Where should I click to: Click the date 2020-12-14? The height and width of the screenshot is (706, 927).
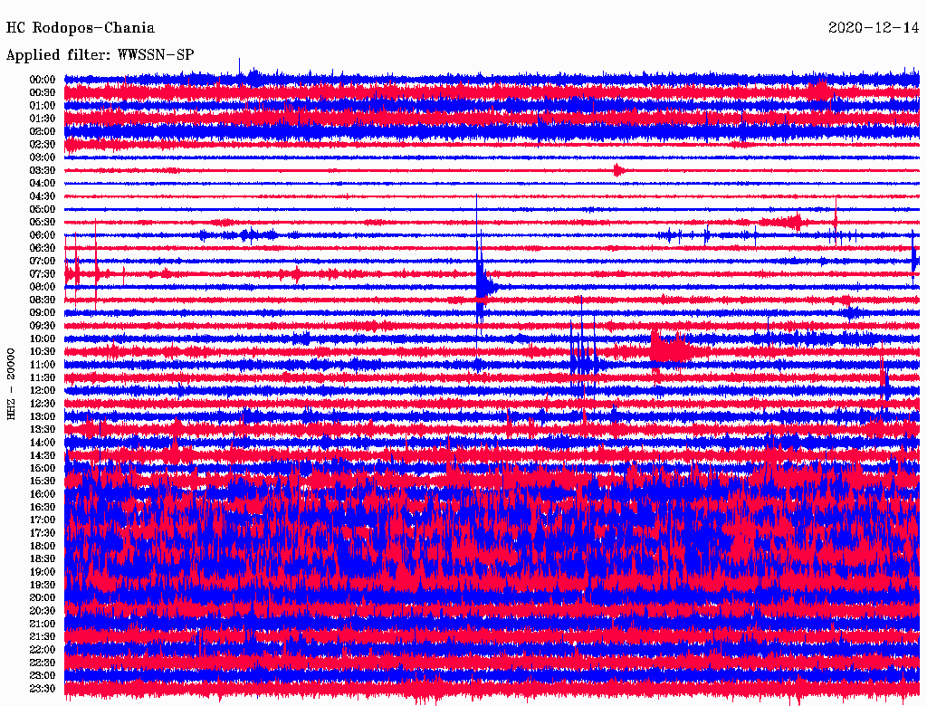[x=874, y=28]
